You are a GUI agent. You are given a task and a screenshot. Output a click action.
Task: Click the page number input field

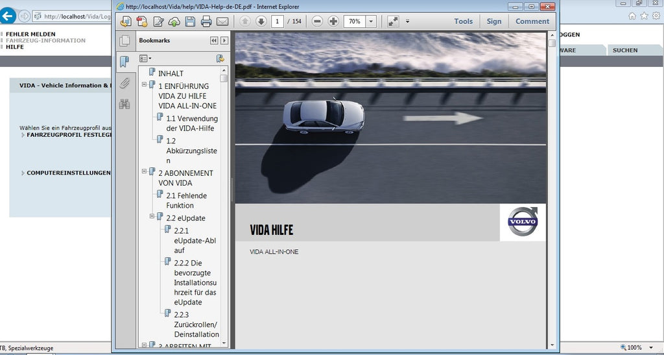(278, 21)
